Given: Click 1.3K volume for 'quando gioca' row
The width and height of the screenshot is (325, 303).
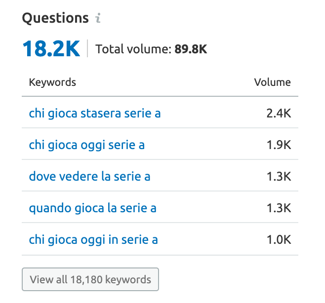Looking at the screenshot, I should 279,208.
